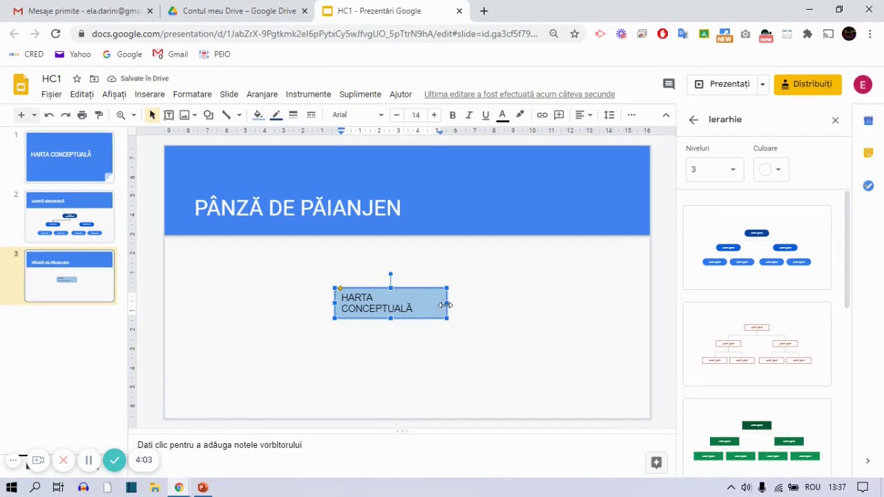Click the Prezentați button
This screenshot has width=884, height=497.
[722, 84]
